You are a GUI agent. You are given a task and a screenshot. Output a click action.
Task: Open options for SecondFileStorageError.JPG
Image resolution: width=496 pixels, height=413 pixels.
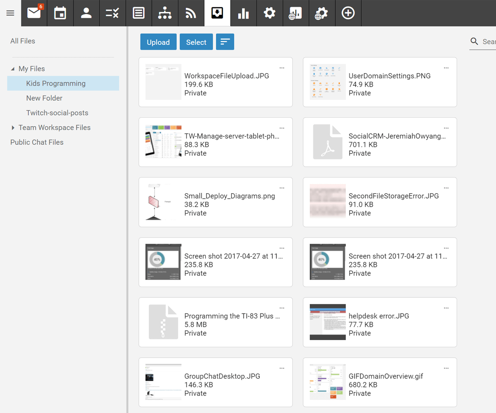[x=446, y=188]
